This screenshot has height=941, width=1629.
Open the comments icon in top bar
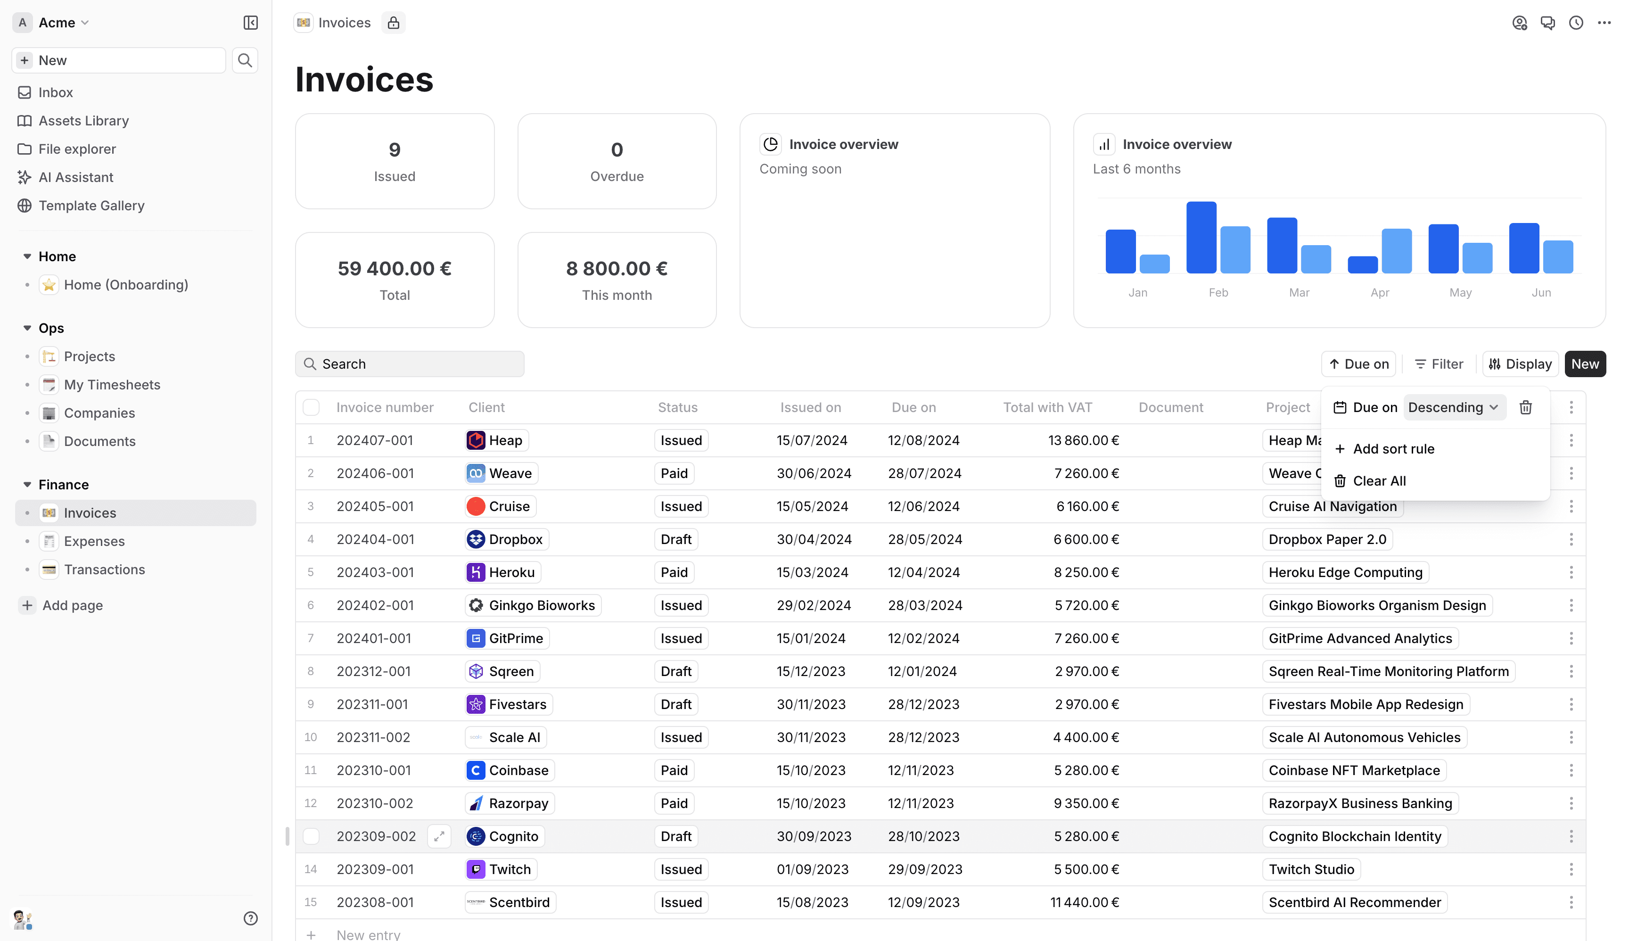[1547, 23]
